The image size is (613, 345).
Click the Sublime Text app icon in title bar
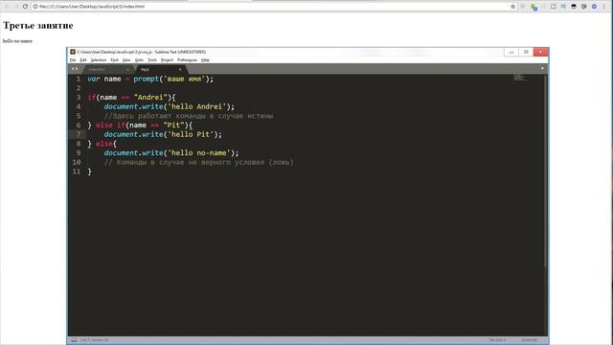point(73,52)
